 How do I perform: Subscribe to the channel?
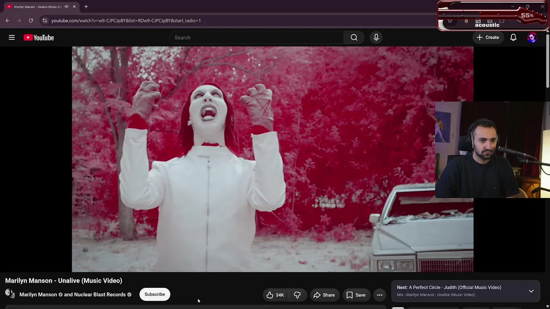click(155, 294)
